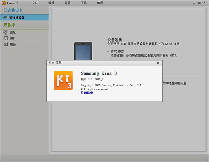Open the 音乐 library entry

point(13,32)
